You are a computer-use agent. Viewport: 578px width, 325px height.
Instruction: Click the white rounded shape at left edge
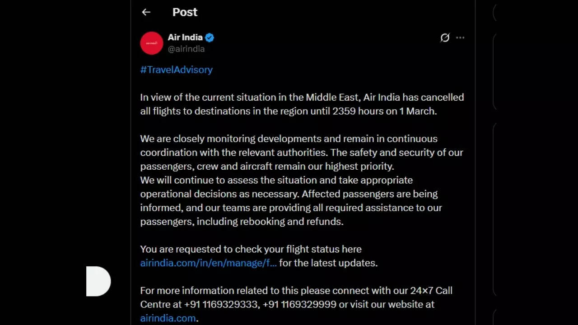98,281
